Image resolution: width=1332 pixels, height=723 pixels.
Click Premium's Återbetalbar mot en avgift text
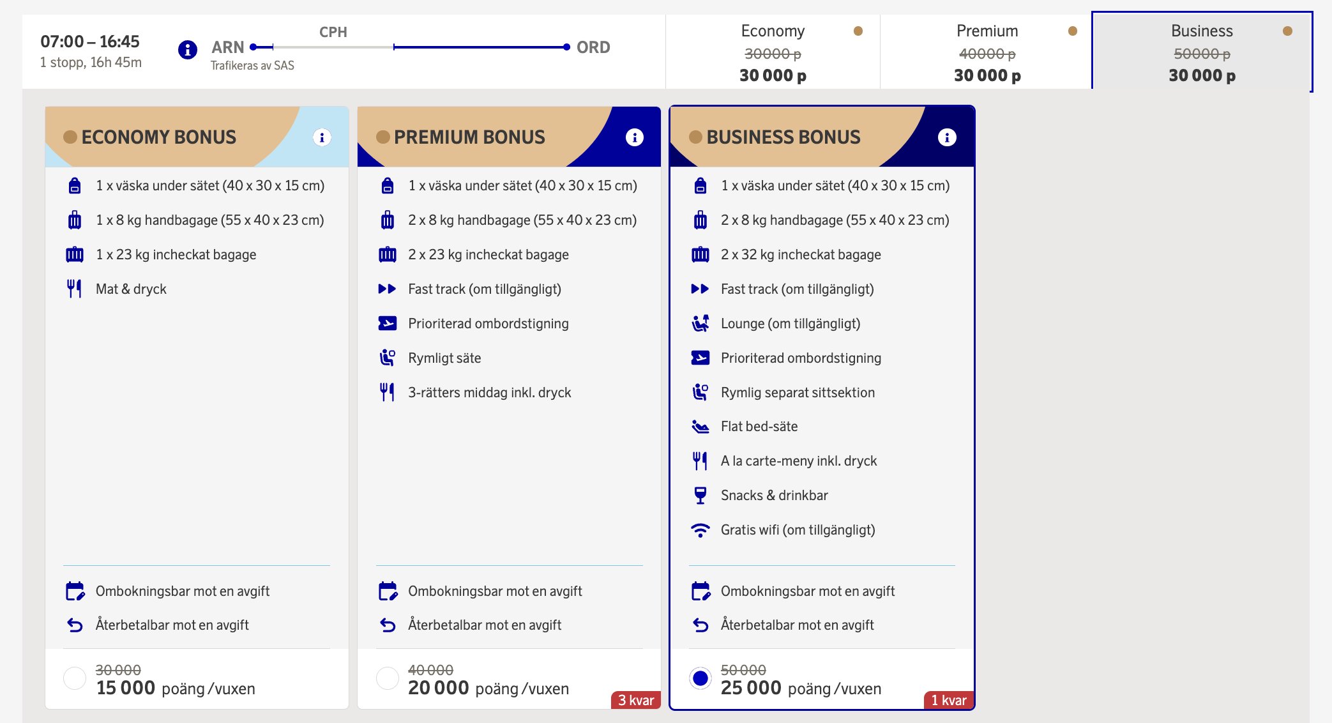485,625
